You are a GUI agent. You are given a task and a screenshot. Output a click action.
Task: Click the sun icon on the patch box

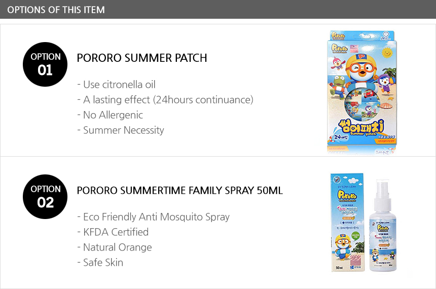click(x=386, y=53)
